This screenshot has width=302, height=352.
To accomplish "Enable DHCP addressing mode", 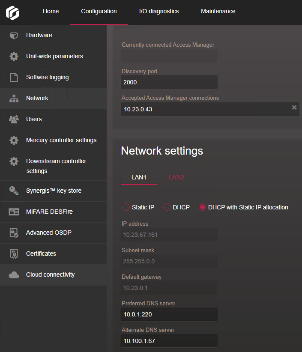I will point(166,207).
